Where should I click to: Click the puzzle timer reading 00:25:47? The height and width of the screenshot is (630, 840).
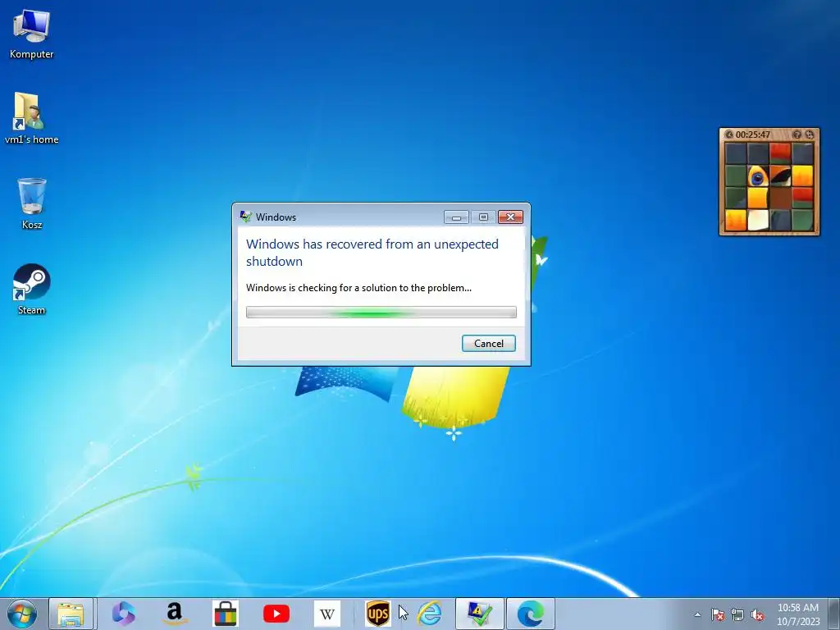[x=753, y=135]
